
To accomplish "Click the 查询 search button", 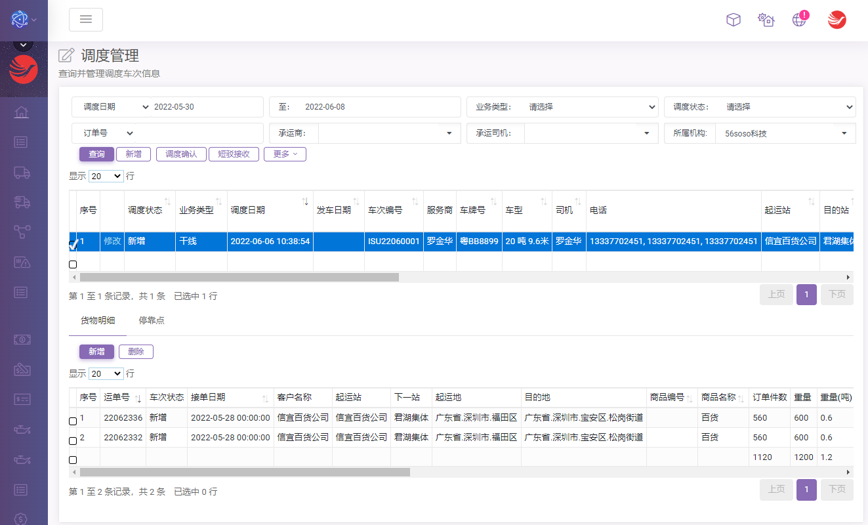I will (96, 154).
